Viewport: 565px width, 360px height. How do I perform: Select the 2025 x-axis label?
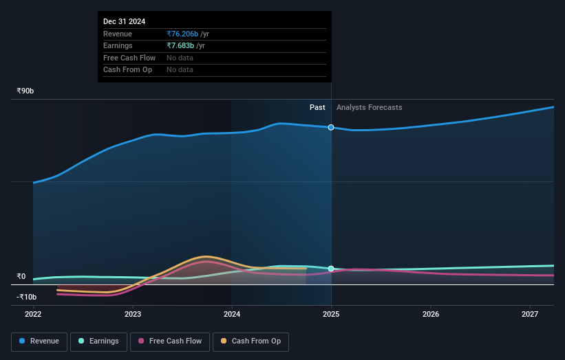pyautogui.click(x=331, y=315)
